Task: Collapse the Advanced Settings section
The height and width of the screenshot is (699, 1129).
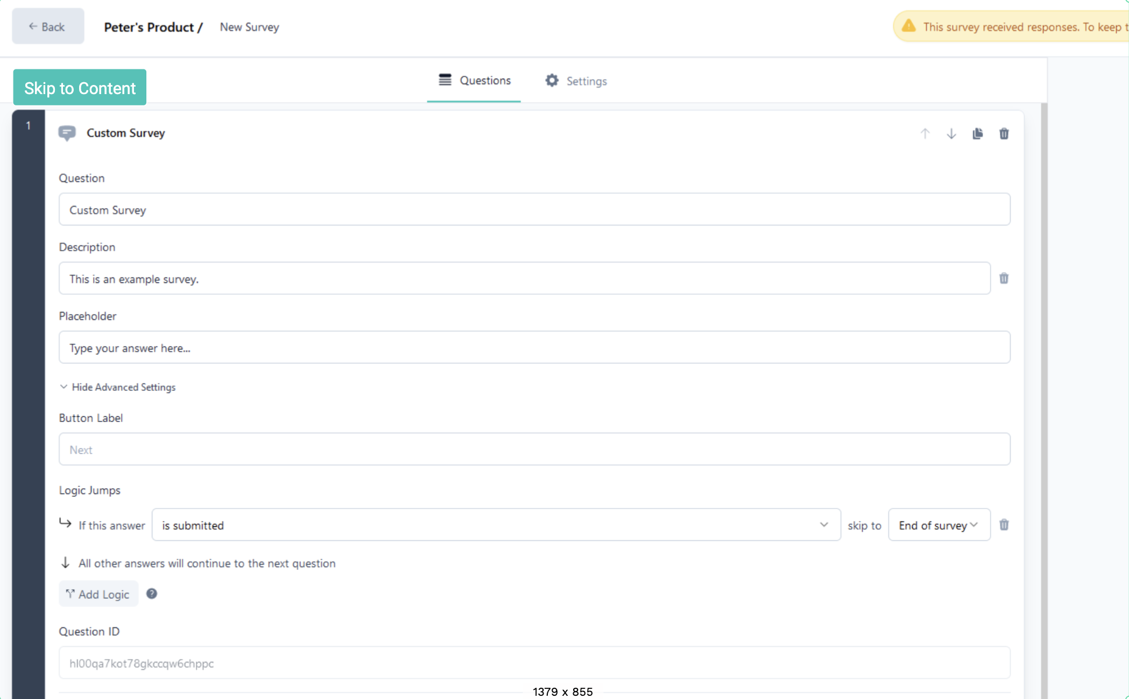Action: [118, 387]
